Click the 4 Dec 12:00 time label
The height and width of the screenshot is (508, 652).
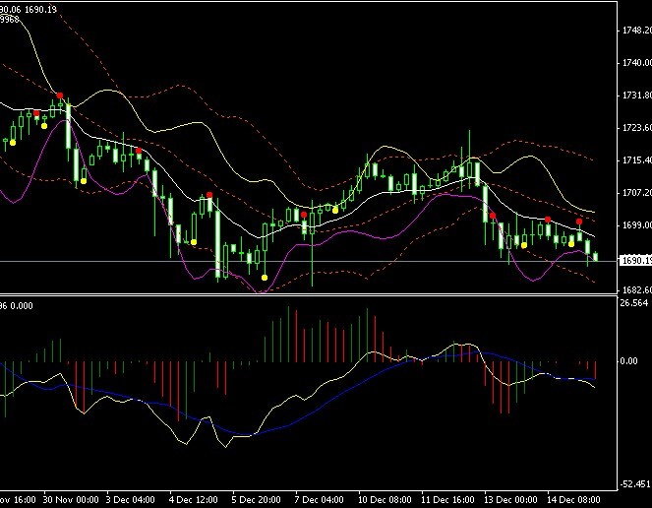pyautogui.click(x=193, y=500)
